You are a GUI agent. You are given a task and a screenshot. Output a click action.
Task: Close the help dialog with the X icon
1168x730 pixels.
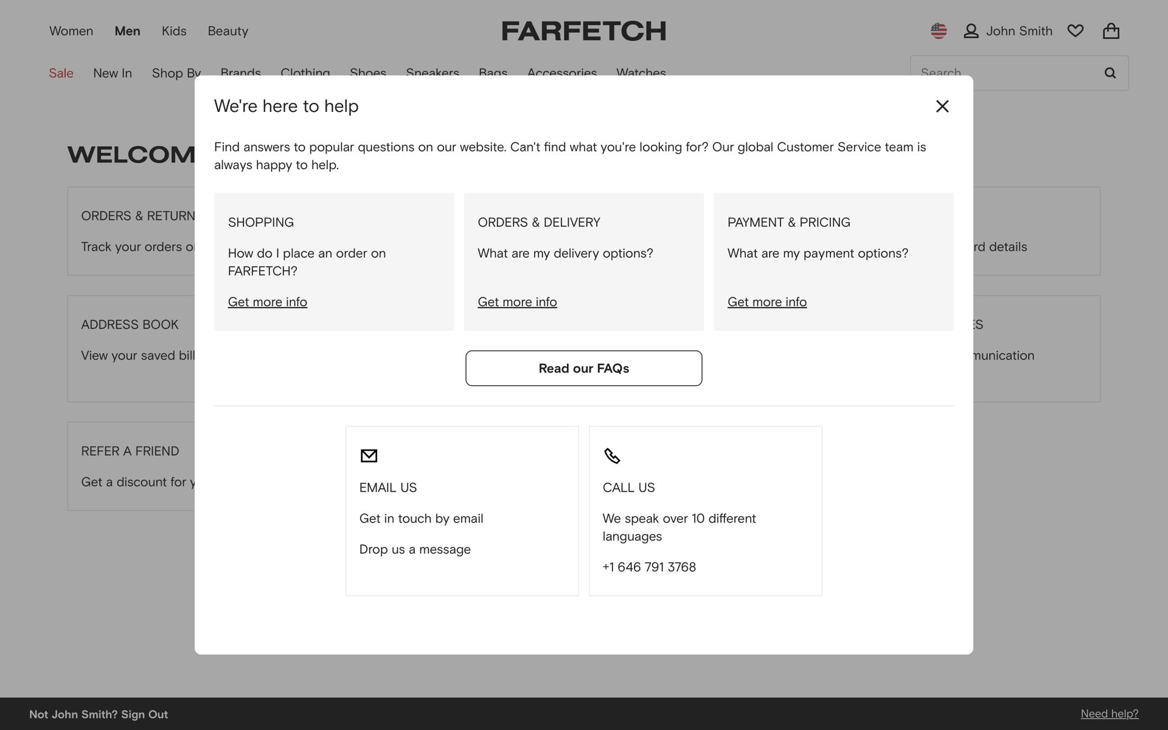click(942, 106)
